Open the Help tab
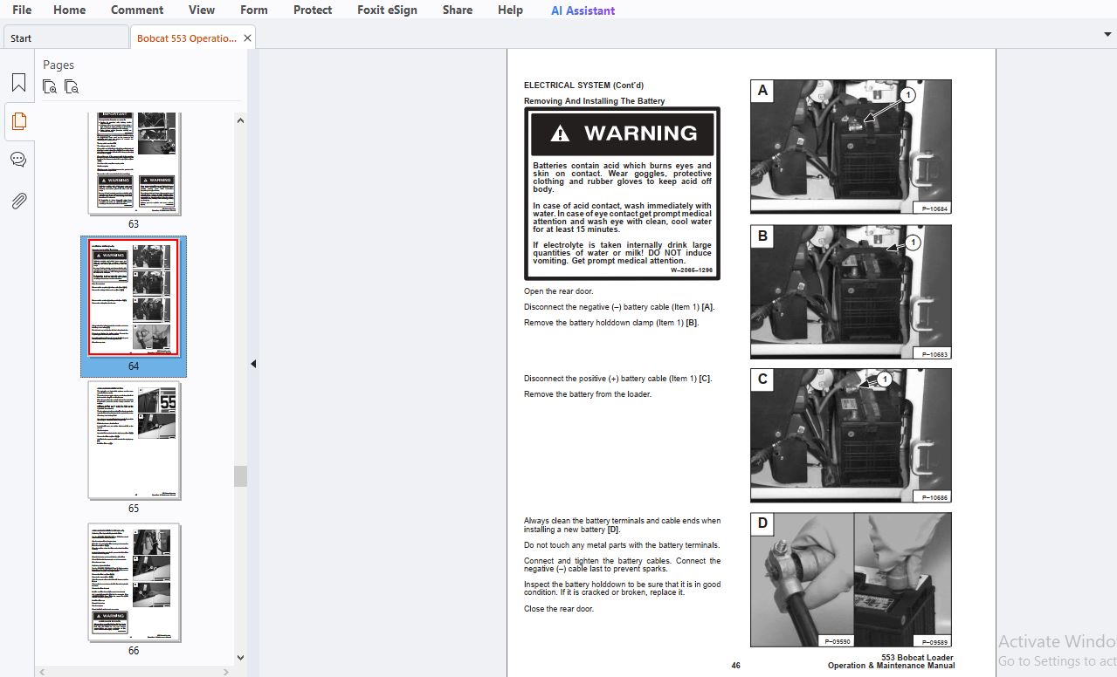This screenshot has width=1117, height=677. [510, 10]
